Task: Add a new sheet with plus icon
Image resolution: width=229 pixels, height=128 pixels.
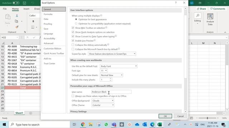Action: click(x=30, y=113)
